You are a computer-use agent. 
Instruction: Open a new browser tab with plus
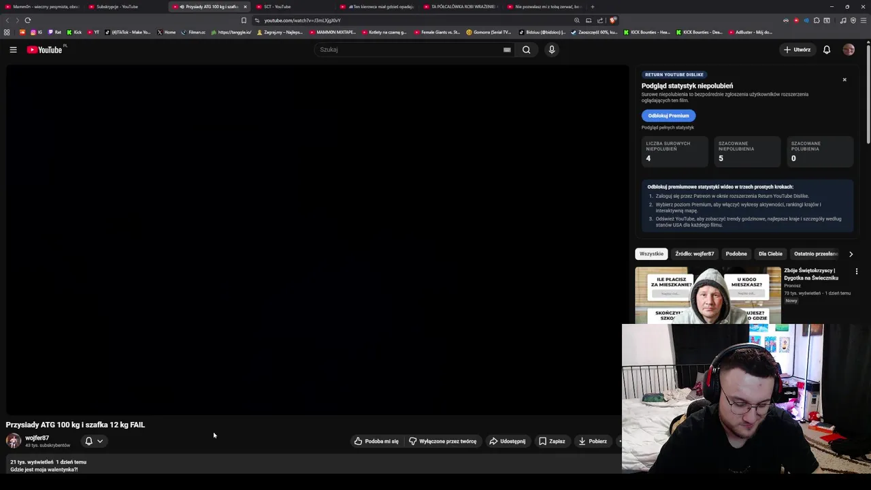coord(592,7)
